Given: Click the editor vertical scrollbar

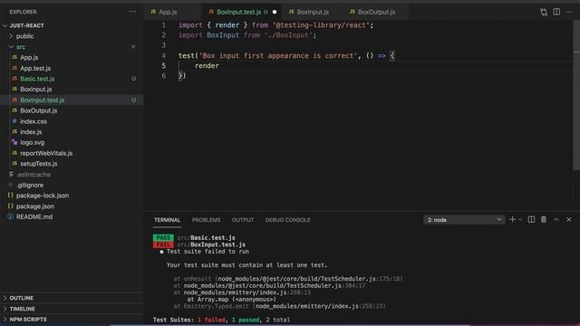Looking at the screenshot, I should 576,96.
